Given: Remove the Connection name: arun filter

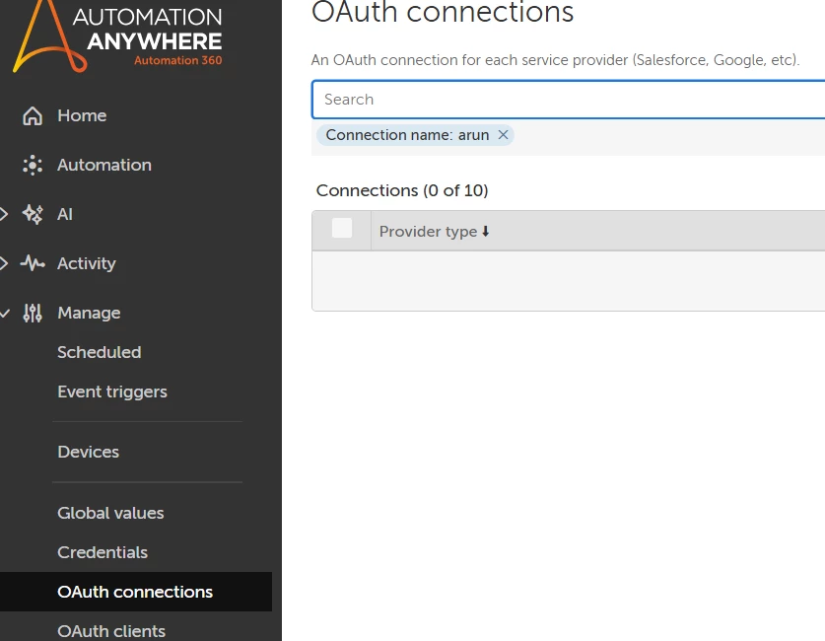Looking at the screenshot, I should pos(503,135).
